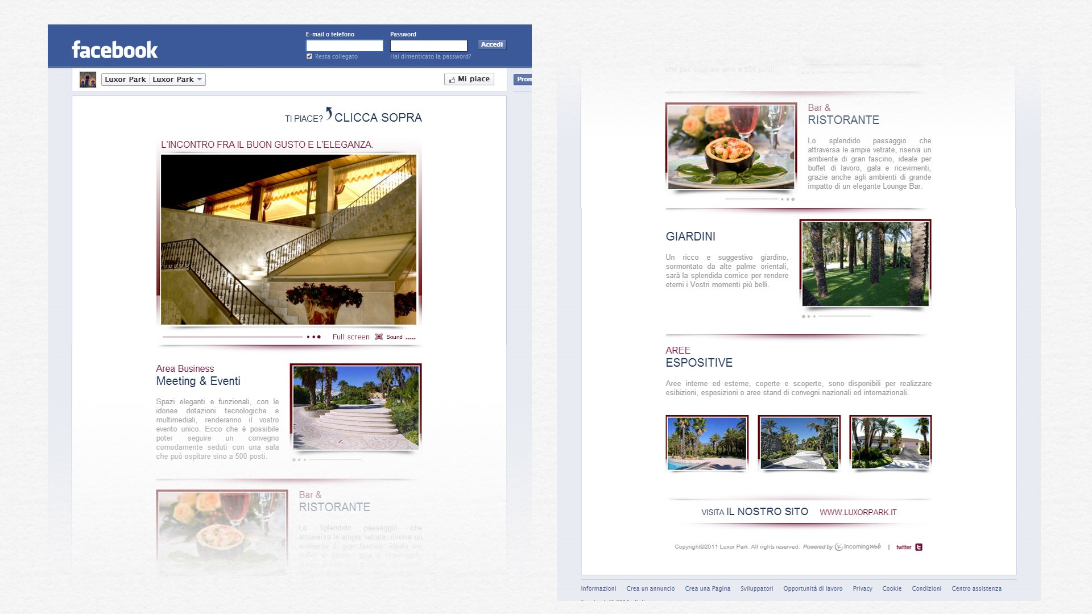Viewport: 1092px width, 614px height.
Task: Click the IncomingWeb logo
Action: 858,547
